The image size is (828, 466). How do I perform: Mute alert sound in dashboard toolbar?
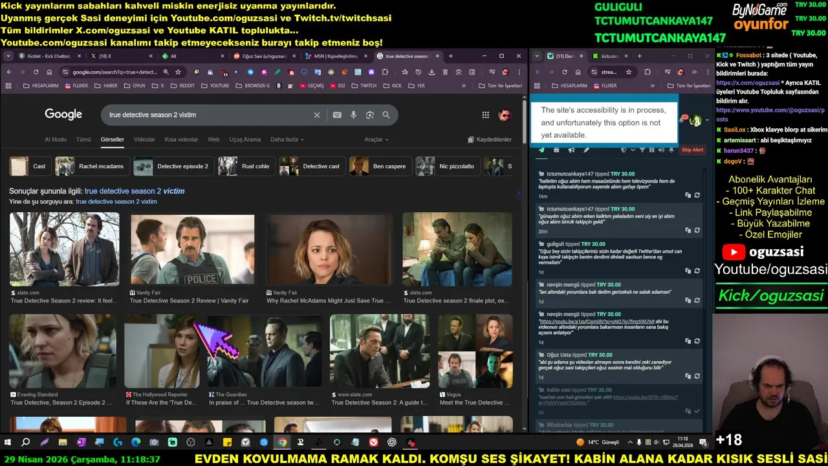(661, 150)
